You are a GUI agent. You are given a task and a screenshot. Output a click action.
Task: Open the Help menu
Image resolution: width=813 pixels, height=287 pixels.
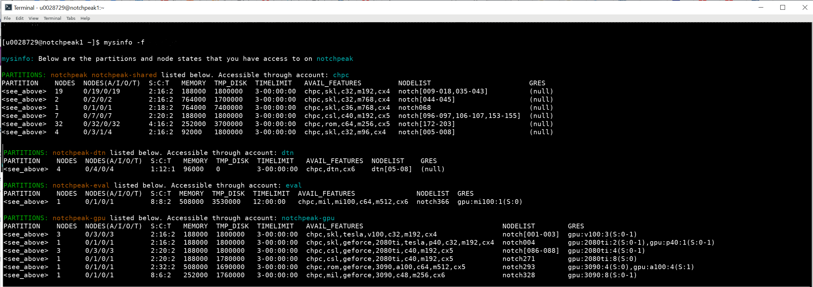click(85, 18)
